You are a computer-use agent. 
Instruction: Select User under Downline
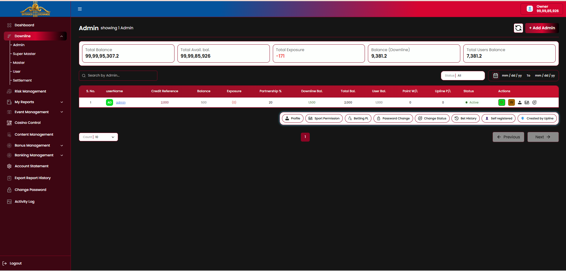[x=17, y=72]
